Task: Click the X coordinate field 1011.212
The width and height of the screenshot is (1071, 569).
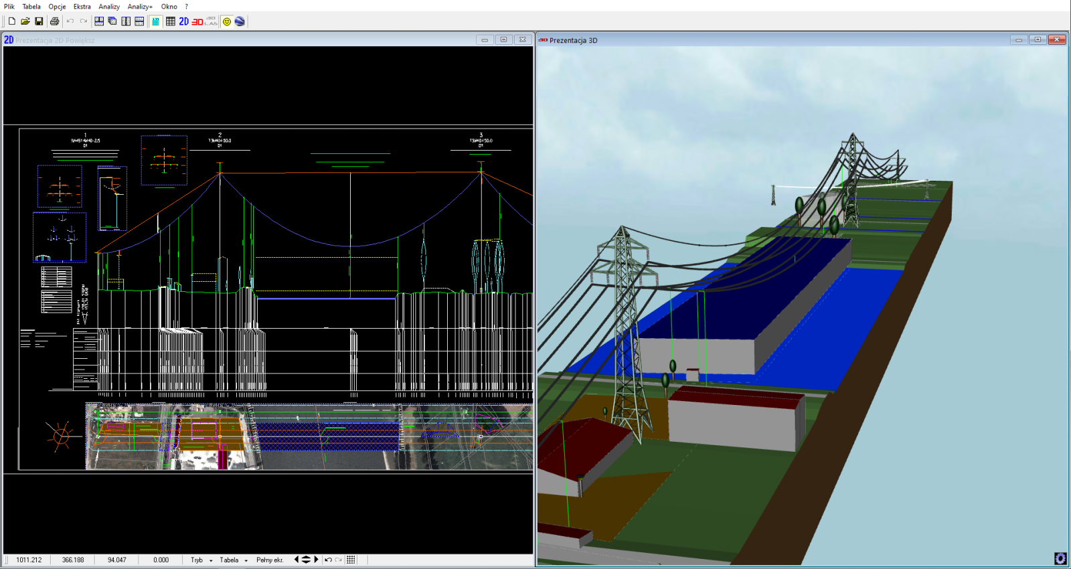Action: [x=29, y=560]
